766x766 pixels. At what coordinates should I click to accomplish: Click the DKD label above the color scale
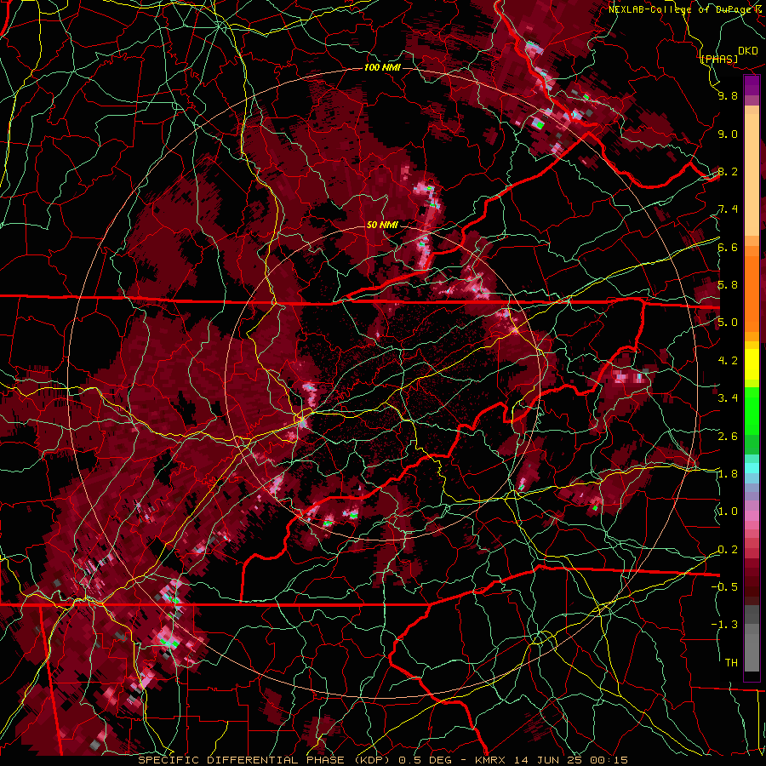pyautogui.click(x=748, y=51)
